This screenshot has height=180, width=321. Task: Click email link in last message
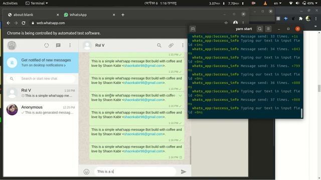(143, 151)
